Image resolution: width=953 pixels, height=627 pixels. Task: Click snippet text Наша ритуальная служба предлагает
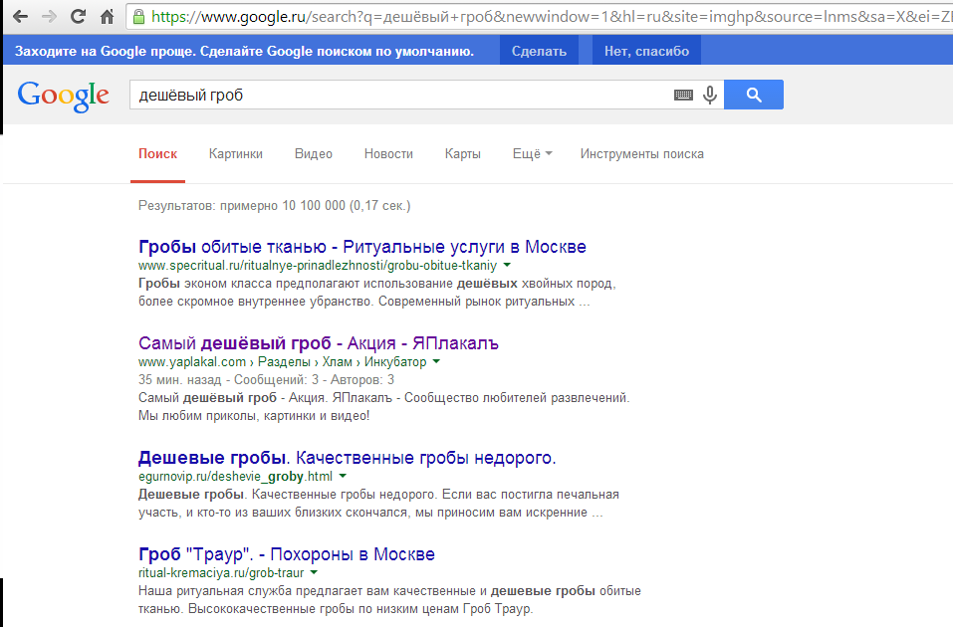[264, 591]
